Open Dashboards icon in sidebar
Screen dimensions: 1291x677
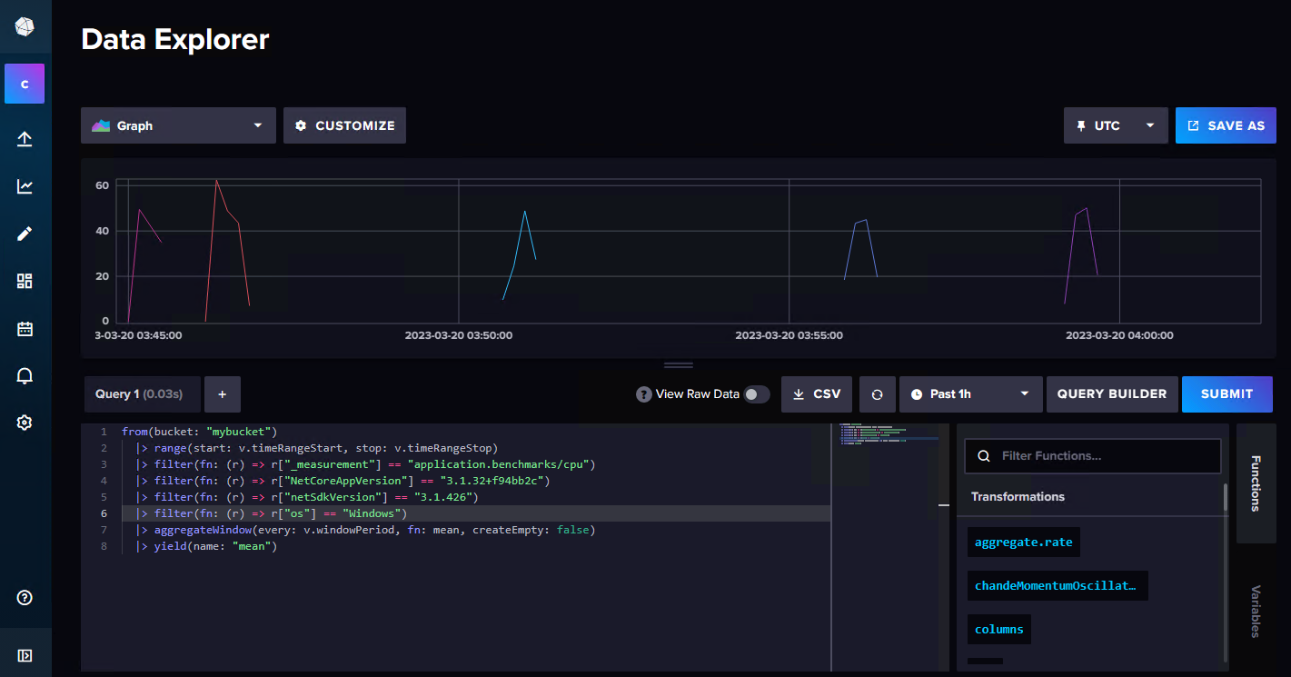coord(25,281)
